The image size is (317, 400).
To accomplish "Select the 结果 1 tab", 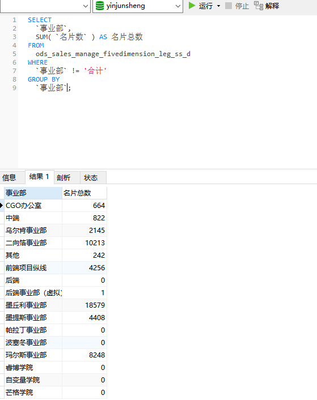I will (39, 177).
